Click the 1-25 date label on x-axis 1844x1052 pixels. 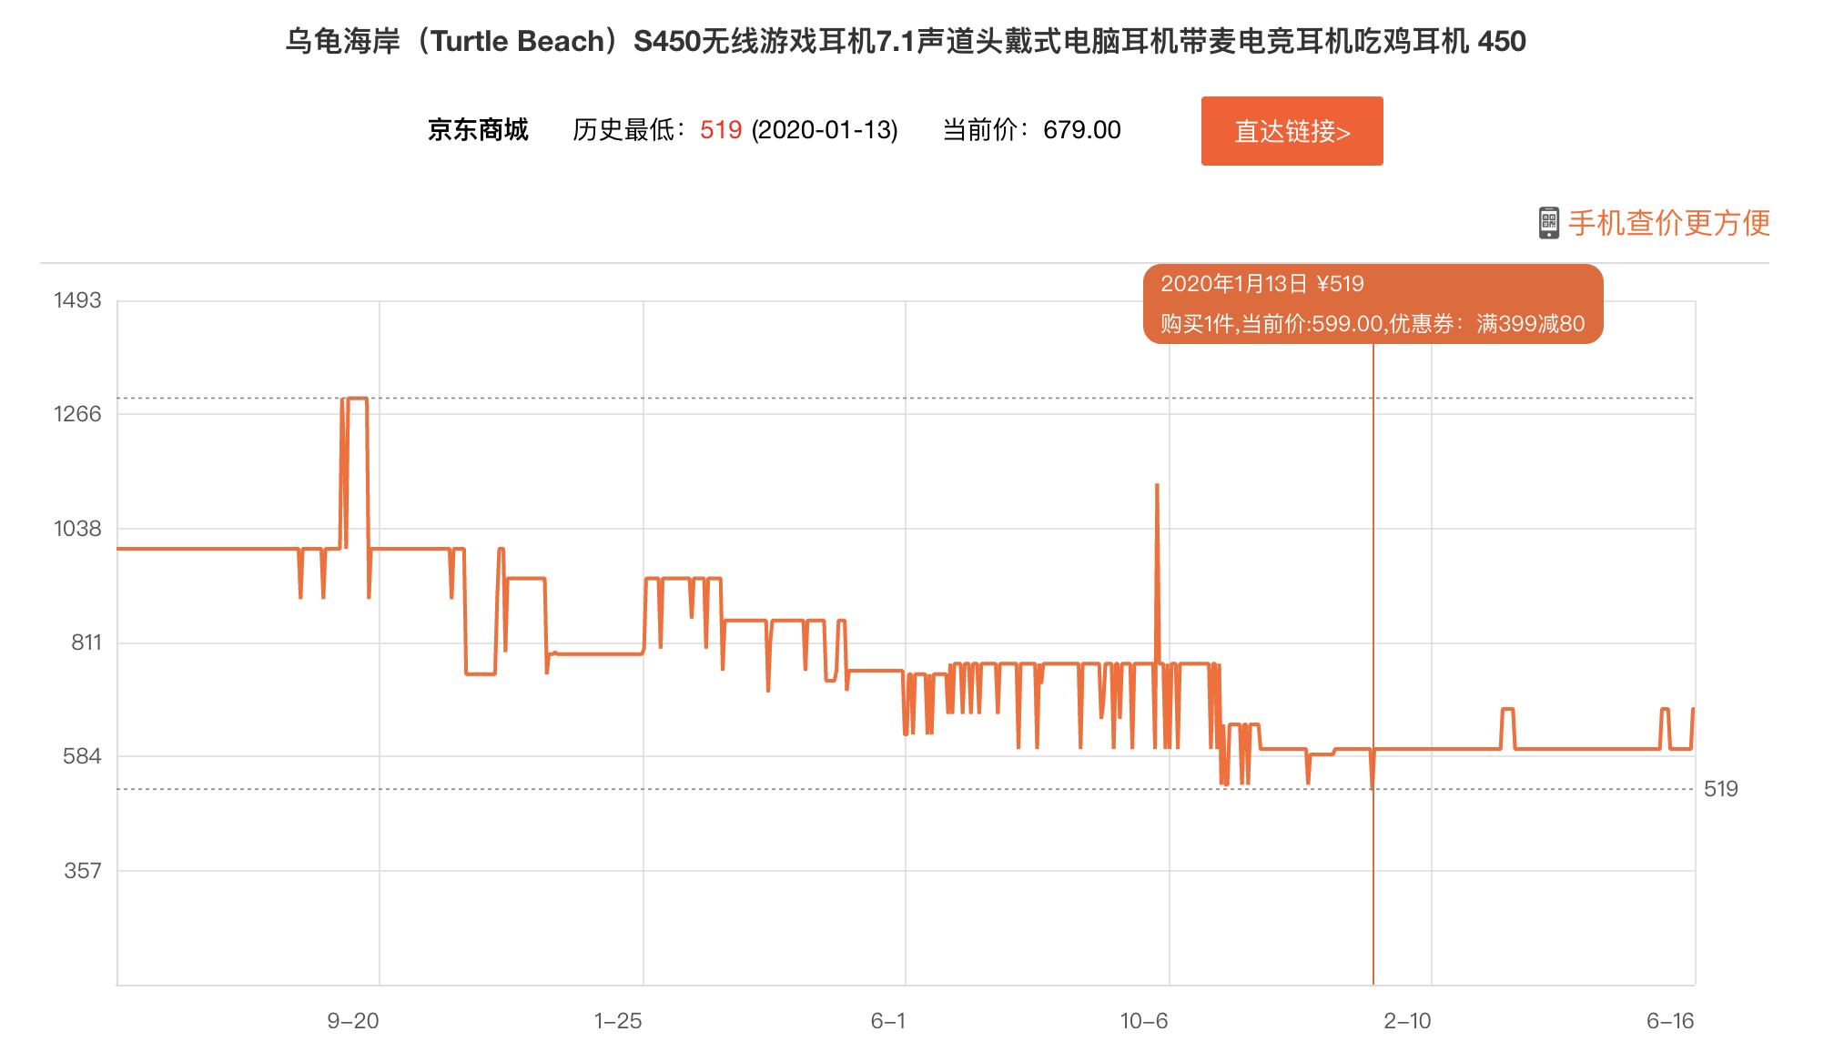(618, 1021)
